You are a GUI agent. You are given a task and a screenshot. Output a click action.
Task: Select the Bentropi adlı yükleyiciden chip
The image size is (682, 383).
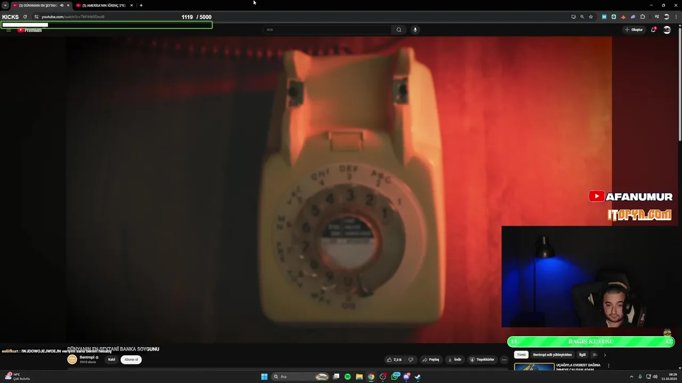[552, 355]
